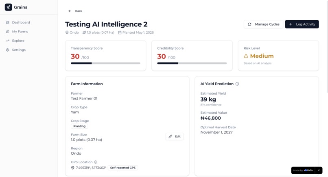
Task: Click the Test Farmer 01 name
Action: [x=84, y=99]
